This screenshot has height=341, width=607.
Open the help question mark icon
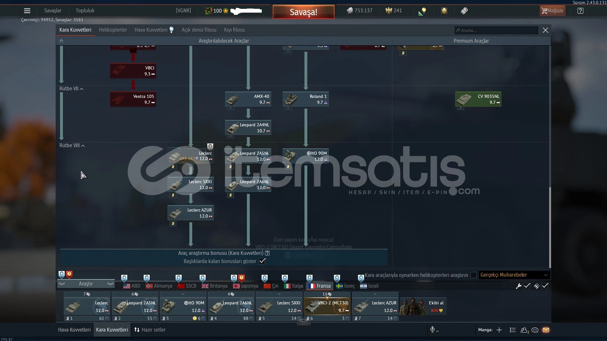tap(580, 11)
